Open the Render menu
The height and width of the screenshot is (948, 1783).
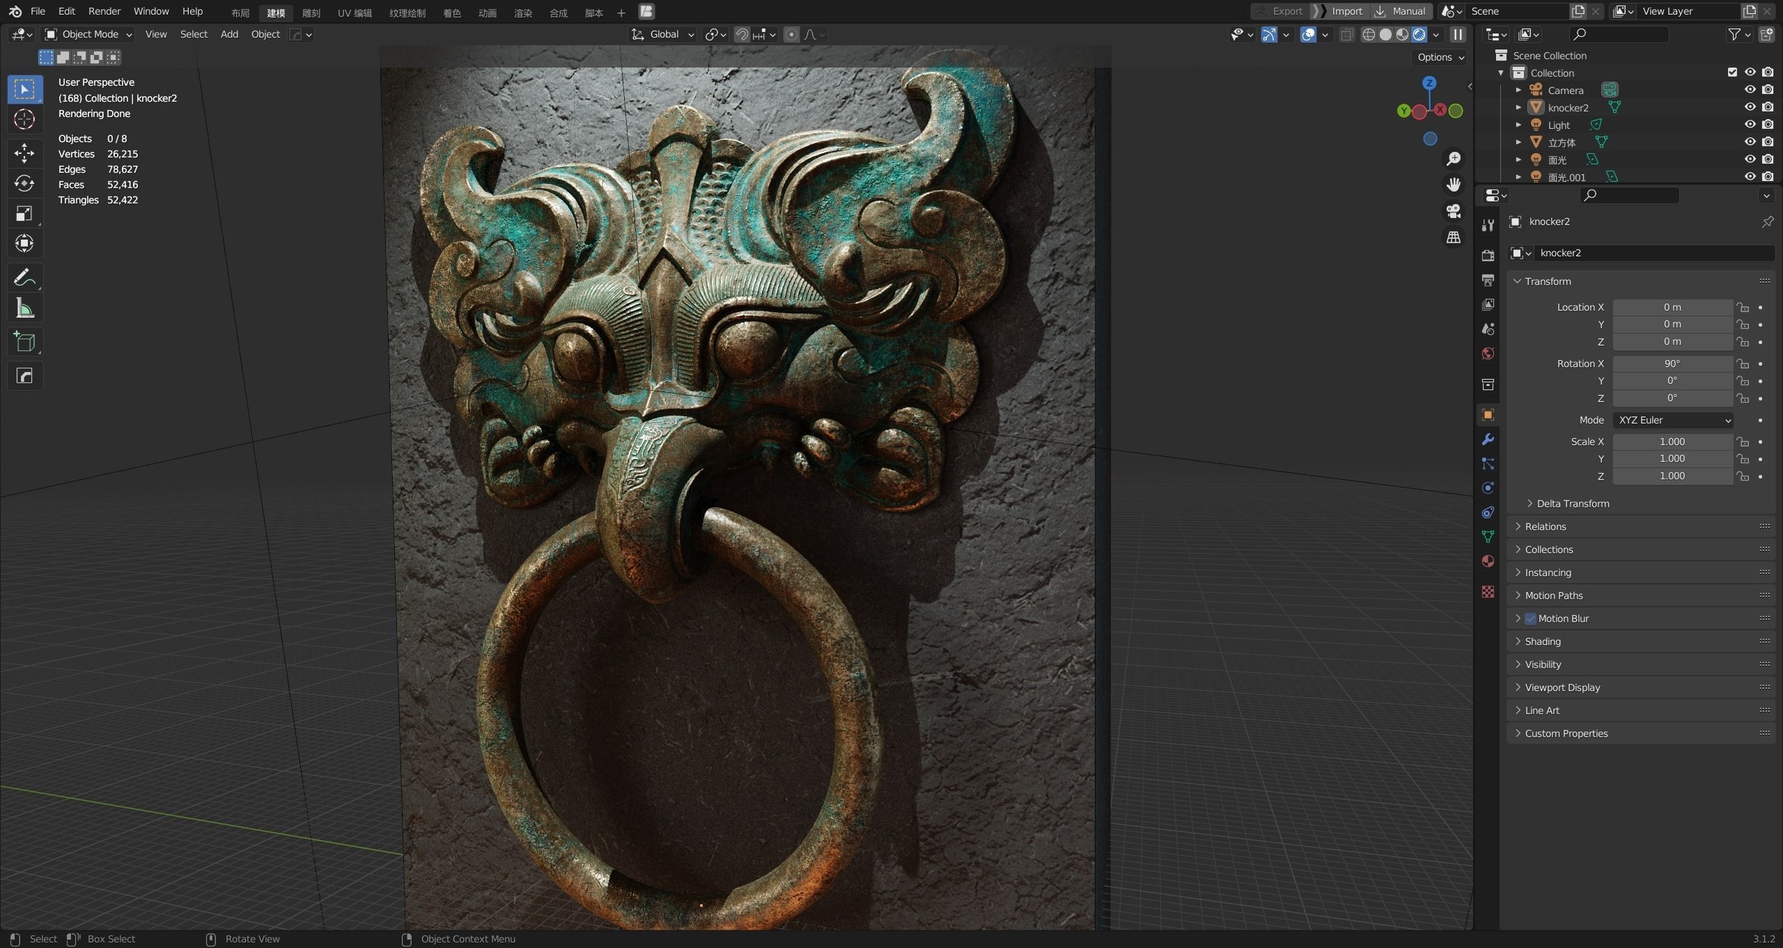104,11
